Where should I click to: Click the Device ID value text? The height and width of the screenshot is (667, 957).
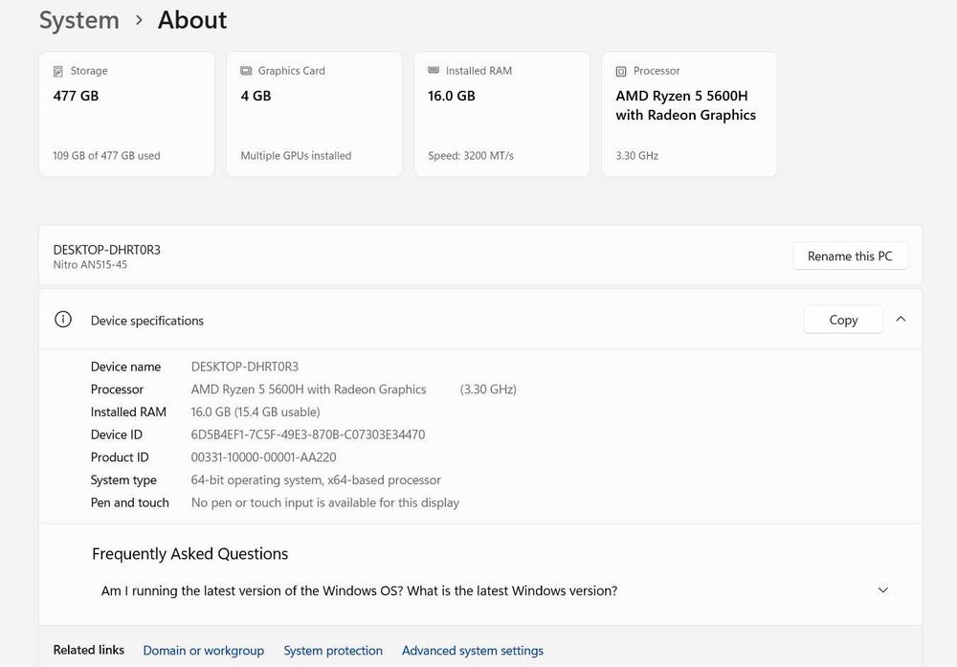[308, 434]
